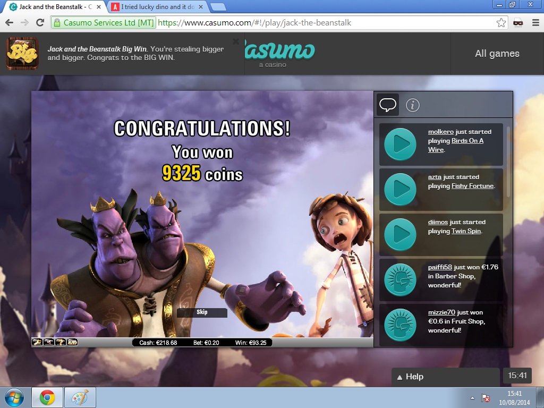This screenshot has height=408, width=544.
Task: Close the 'I tried lucky dino' tab
Action: point(200,6)
